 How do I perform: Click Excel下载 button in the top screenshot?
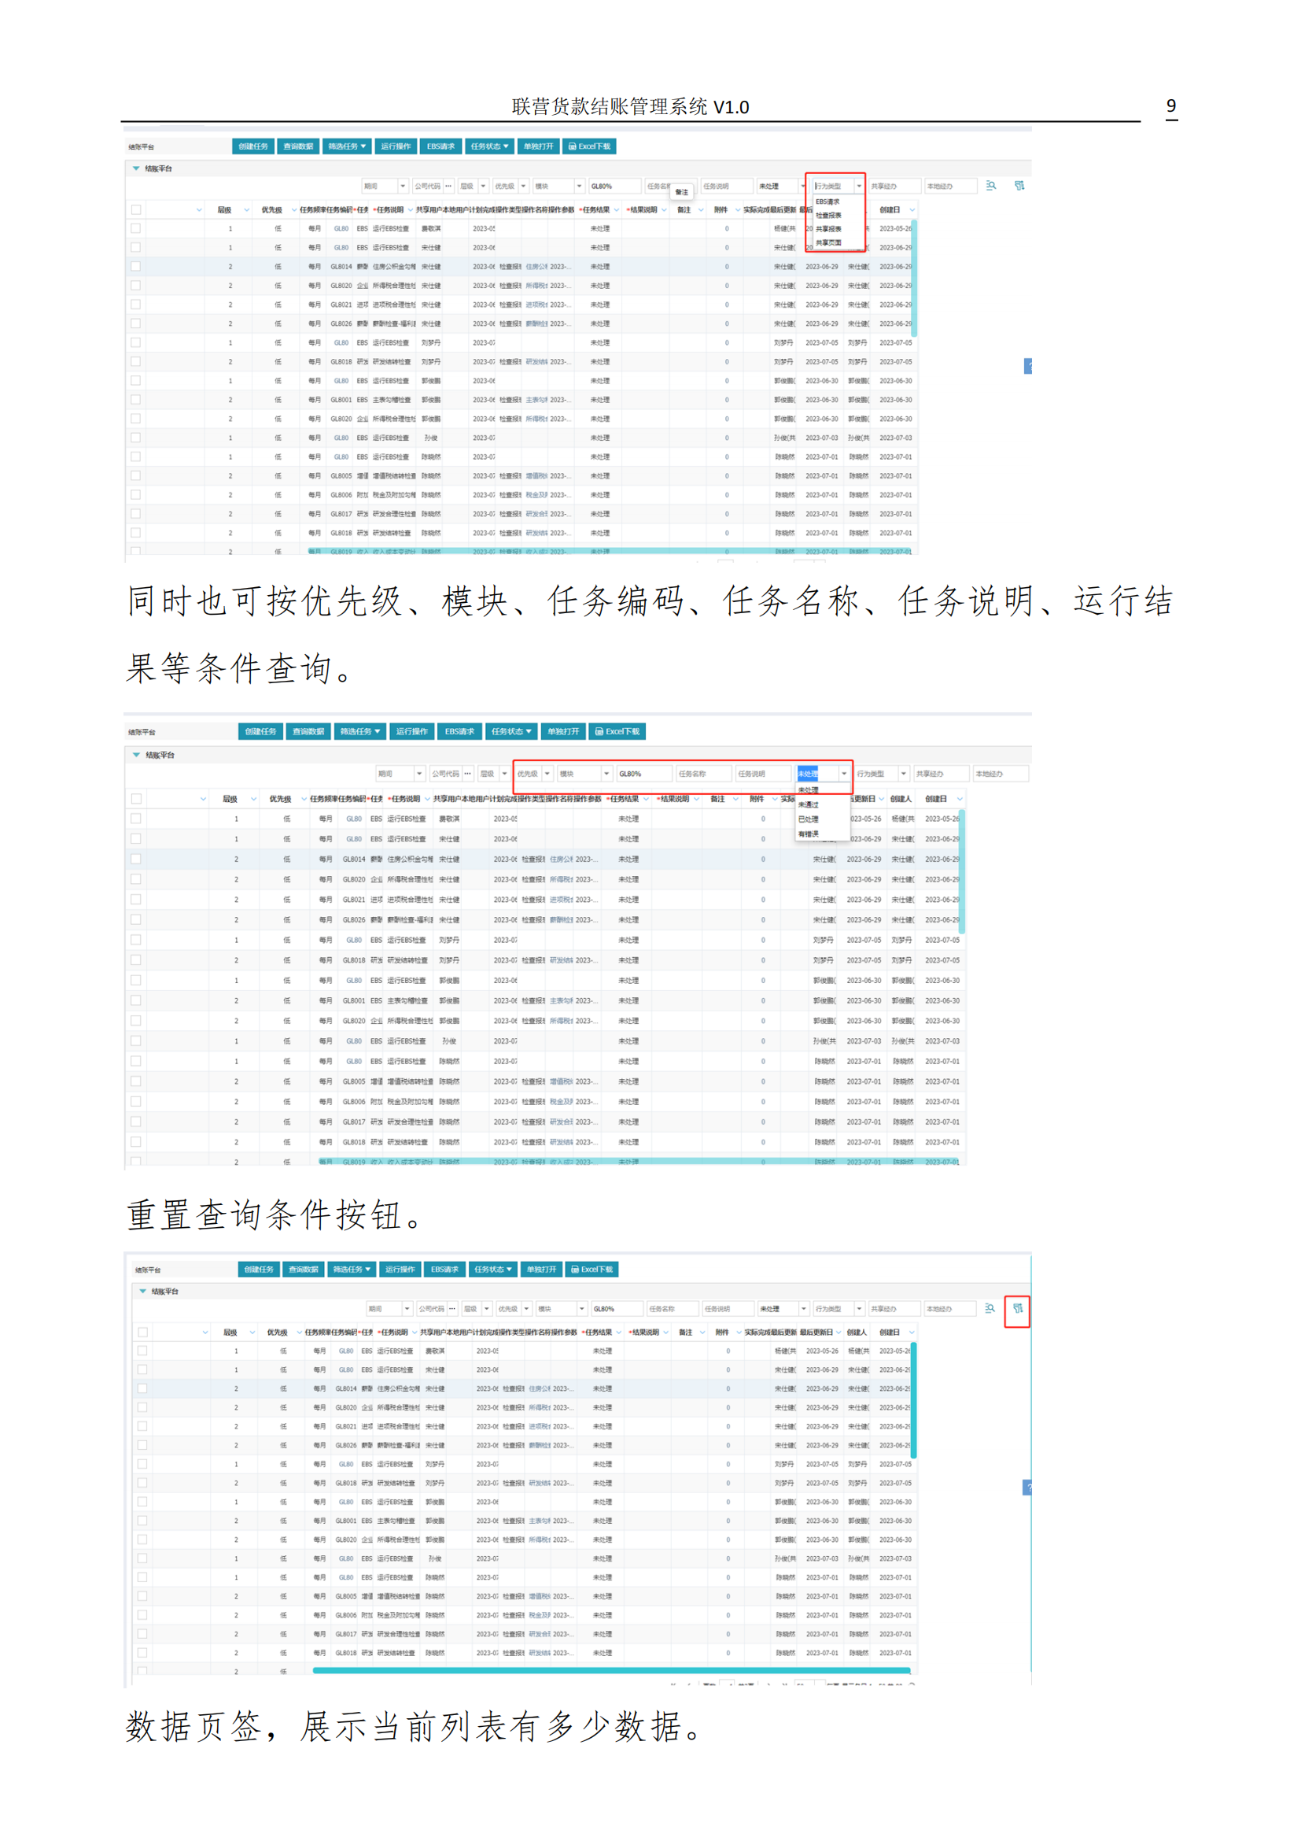[x=590, y=146]
